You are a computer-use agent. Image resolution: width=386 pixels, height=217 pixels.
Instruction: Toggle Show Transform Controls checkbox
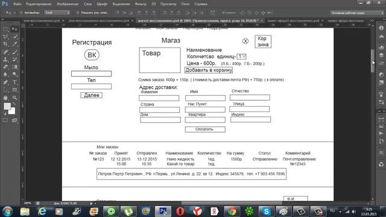pos(78,13)
